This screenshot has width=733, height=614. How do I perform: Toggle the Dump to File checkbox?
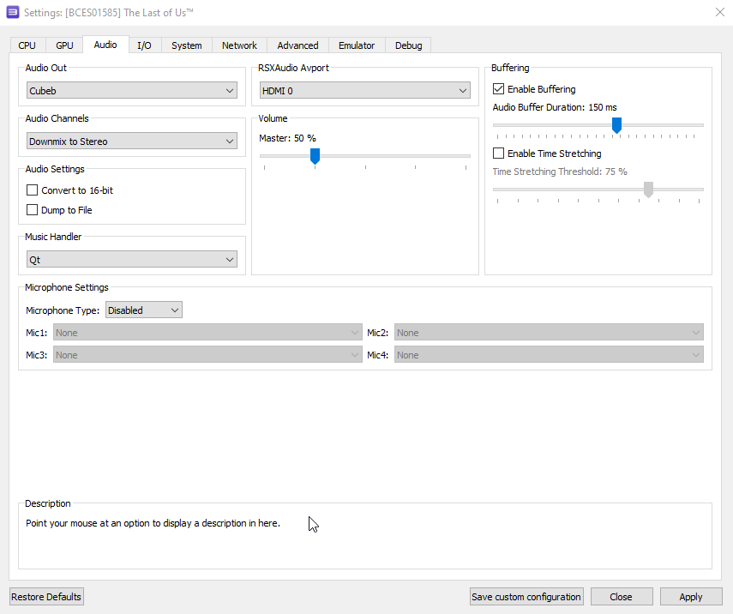pyautogui.click(x=33, y=210)
